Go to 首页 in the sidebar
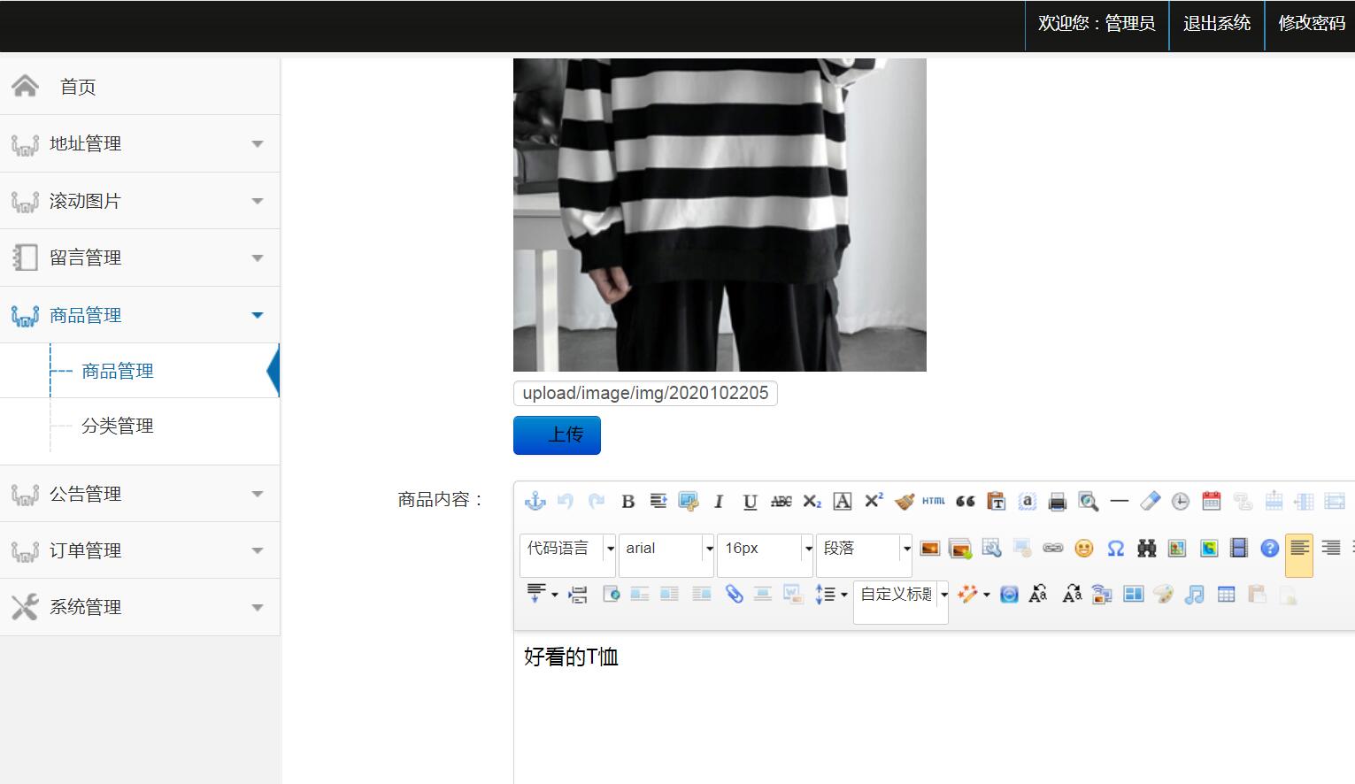Screen dimensions: 1355x784 140,87
